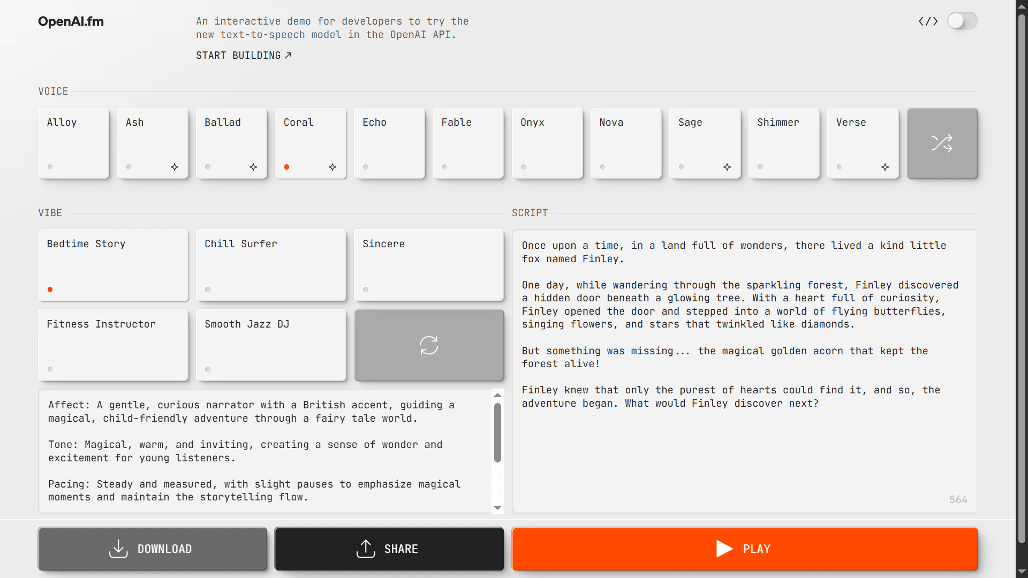Click the code brackets icon at top right
Screen dimensions: 1028x578
pyautogui.click(x=928, y=21)
